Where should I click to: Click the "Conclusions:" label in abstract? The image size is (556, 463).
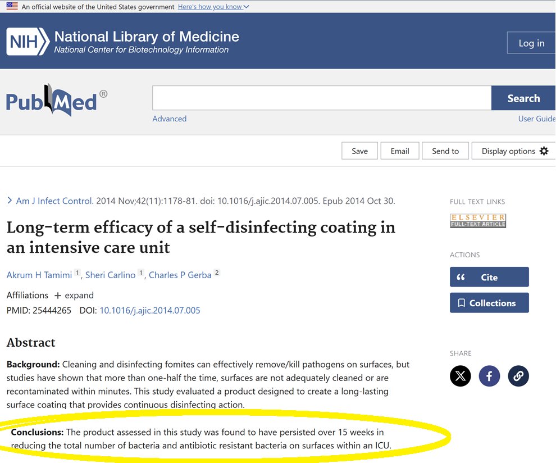(x=37, y=432)
